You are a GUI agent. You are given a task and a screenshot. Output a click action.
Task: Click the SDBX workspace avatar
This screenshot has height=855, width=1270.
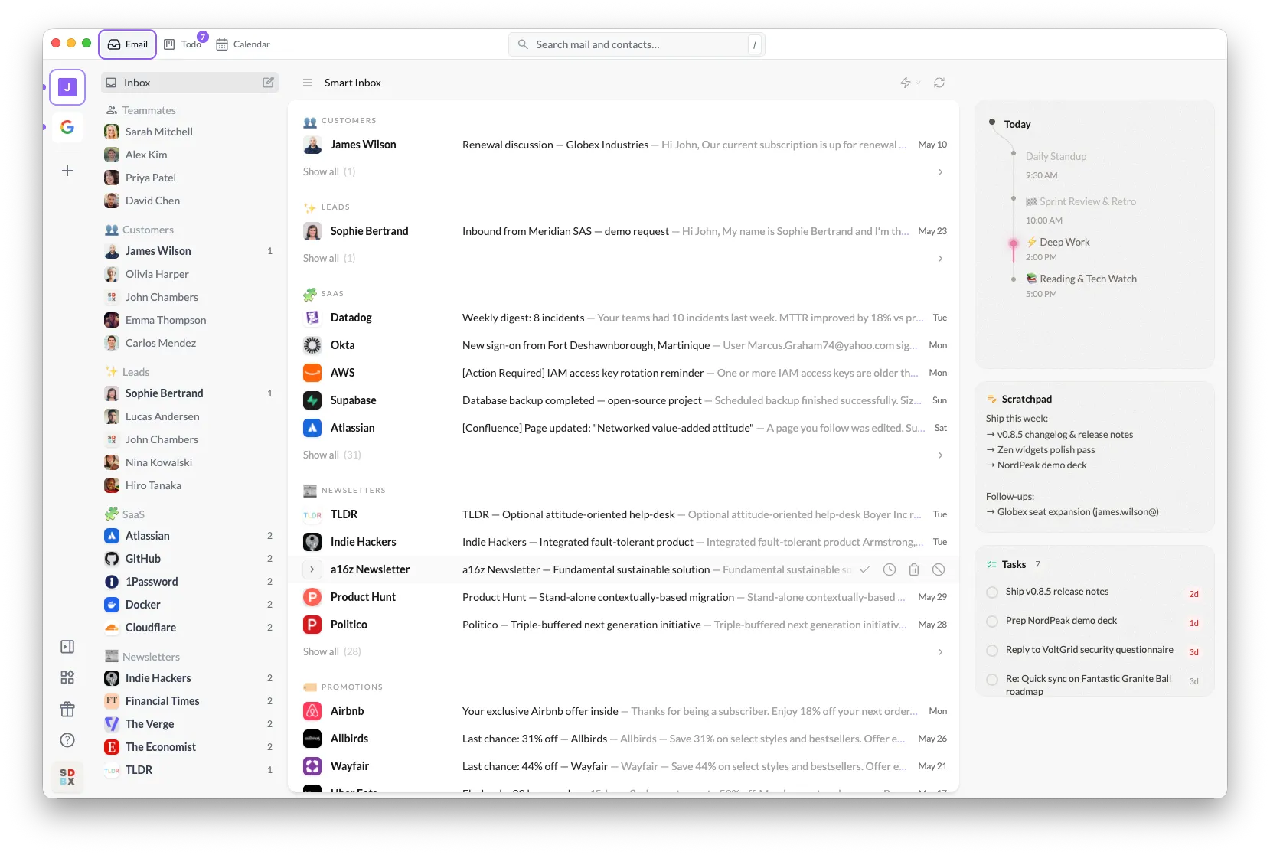[67, 777]
